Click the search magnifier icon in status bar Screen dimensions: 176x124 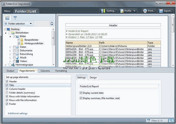point(171,121)
